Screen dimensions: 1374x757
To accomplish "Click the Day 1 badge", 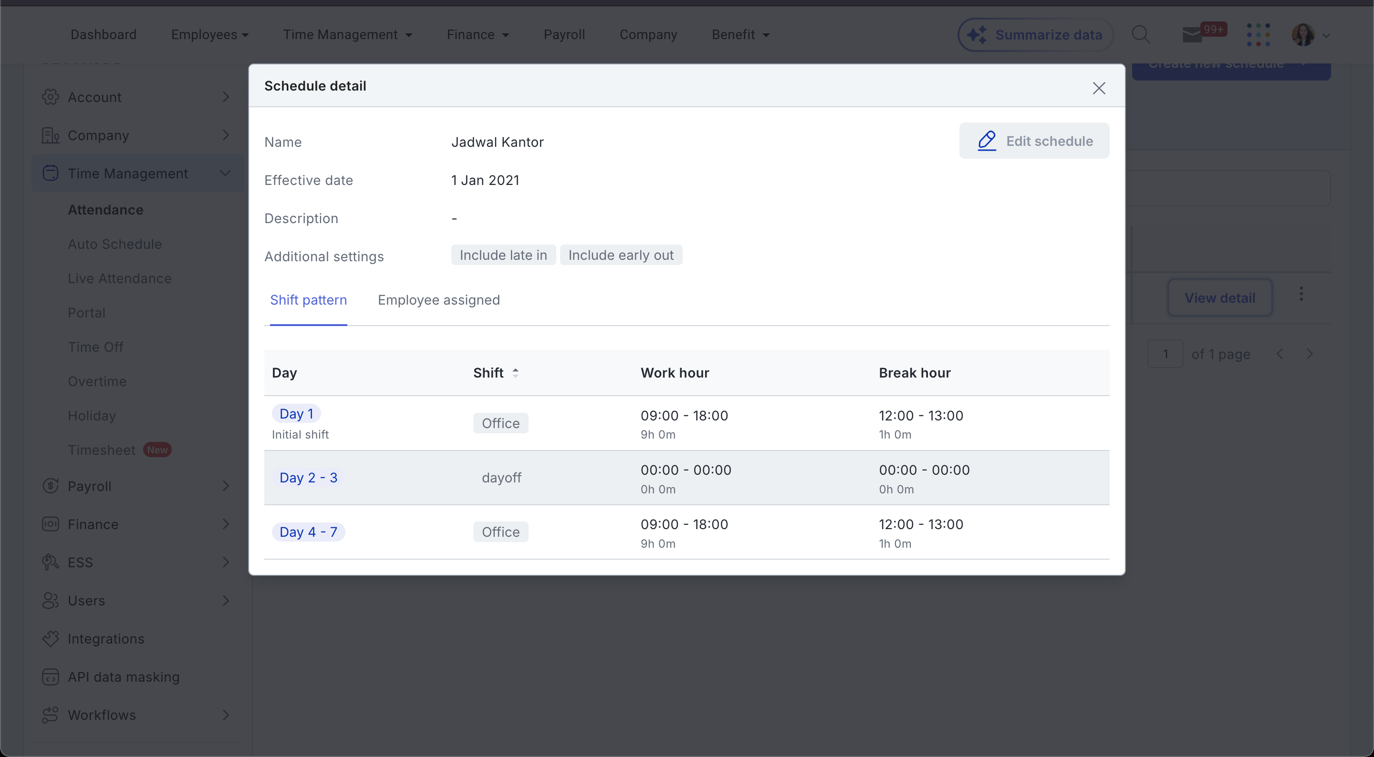I will [x=296, y=414].
